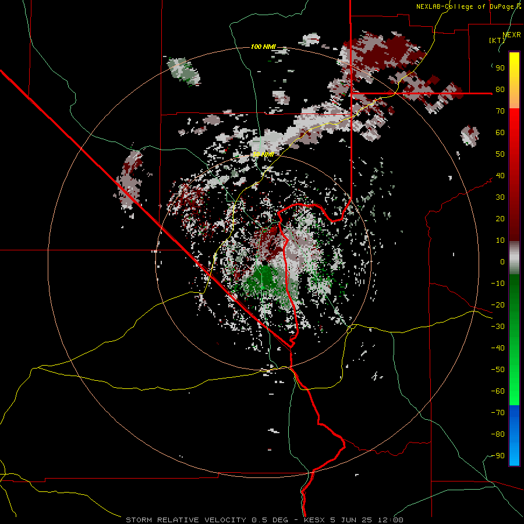Viewport: 524px width, 524px height.
Task: Click the -30 value on velocity scale
Action: [498, 327]
